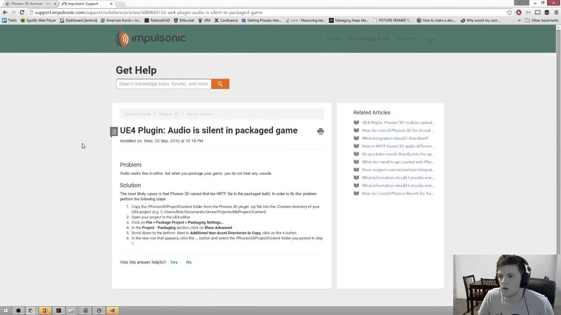Image resolution: width=561 pixels, height=315 pixels.
Task: Focus the knowledge base search field
Action: 163,84
